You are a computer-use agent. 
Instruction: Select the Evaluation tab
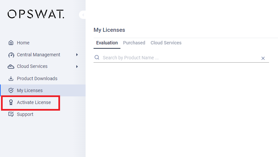point(107,43)
